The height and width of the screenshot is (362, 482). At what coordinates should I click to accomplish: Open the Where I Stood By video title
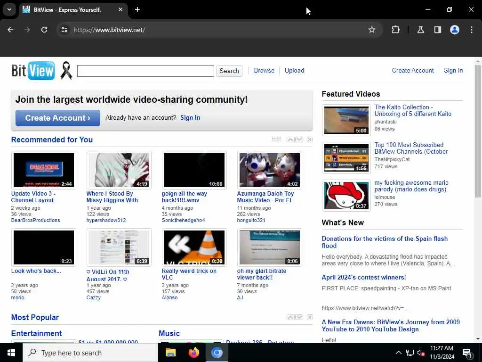112,197
